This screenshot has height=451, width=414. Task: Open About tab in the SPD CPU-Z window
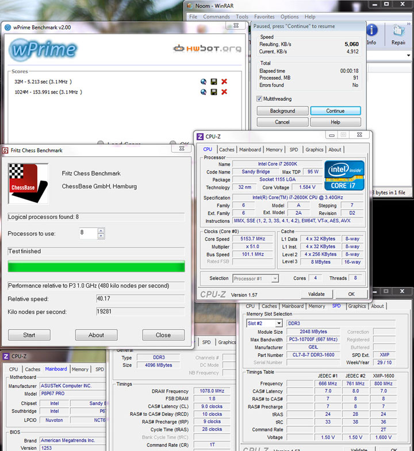point(377,306)
